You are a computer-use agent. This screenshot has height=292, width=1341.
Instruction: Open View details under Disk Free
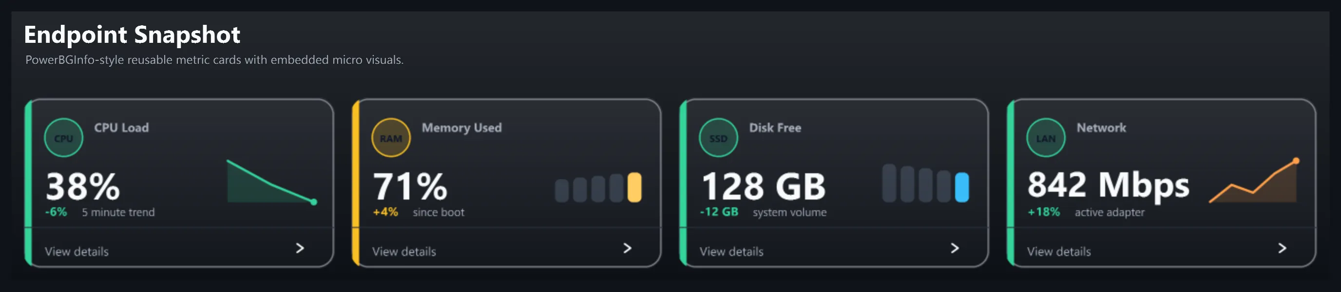pos(731,252)
